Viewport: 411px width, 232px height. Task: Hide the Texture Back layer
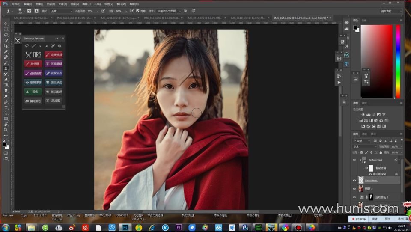tap(354, 160)
